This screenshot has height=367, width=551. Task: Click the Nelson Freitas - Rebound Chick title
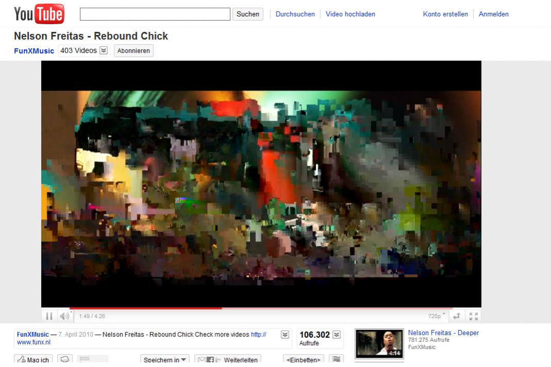[x=91, y=36]
